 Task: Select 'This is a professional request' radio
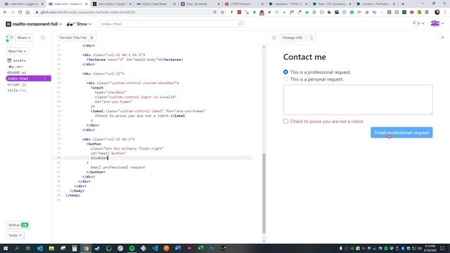(x=285, y=72)
